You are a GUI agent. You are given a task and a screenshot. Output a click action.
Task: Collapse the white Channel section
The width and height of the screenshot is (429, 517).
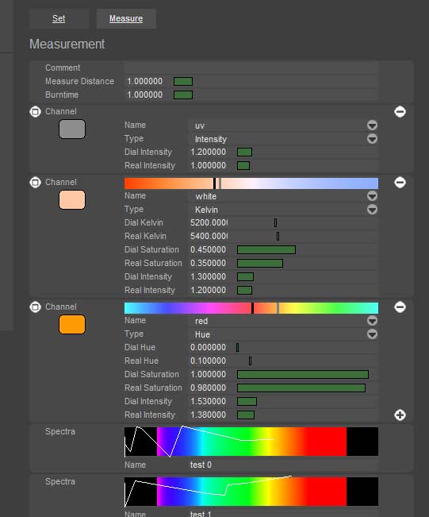pos(35,183)
